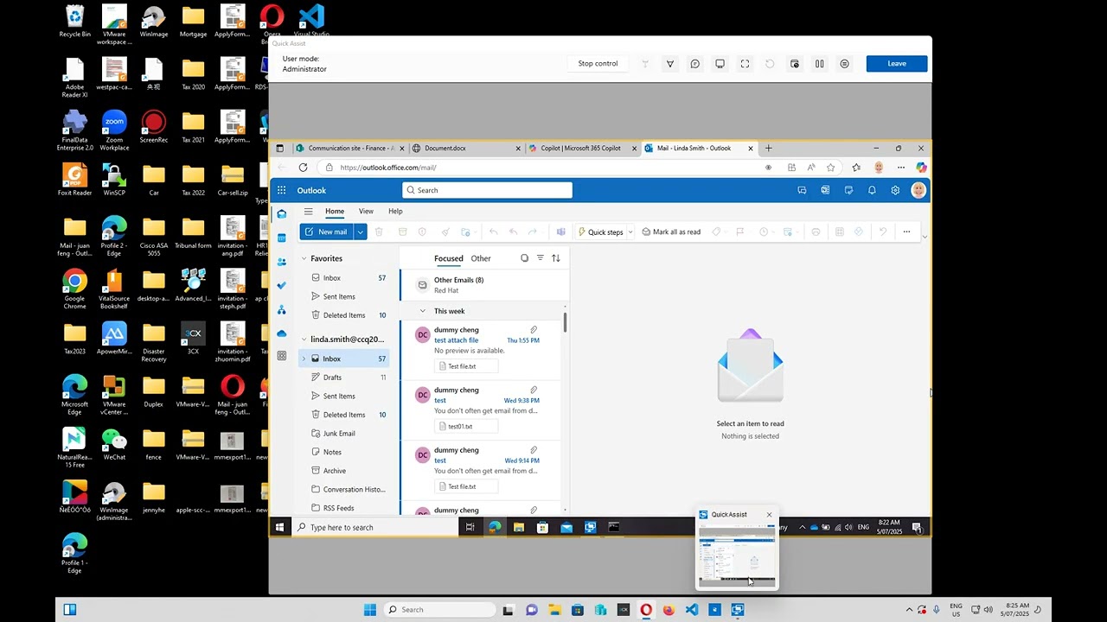The width and height of the screenshot is (1107, 622).
Task: Open the New mail dropdown arrow
Action: coord(360,232)
